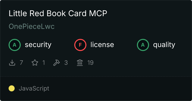Click the star count number 1

click(x=44, y=63)
